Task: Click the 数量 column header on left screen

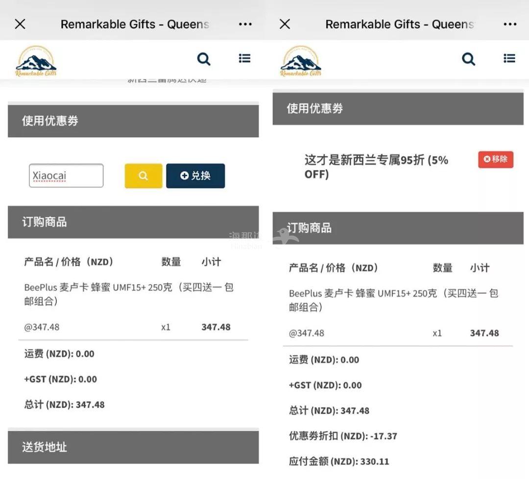Action: [171, 262]
